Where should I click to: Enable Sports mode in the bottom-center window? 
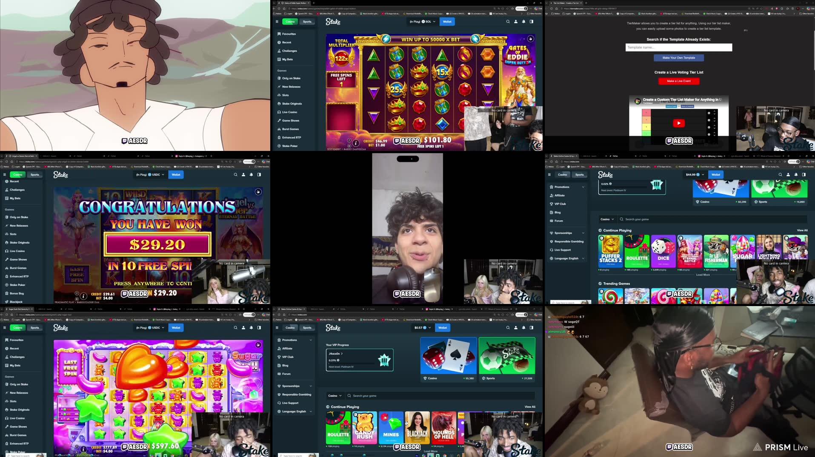click(x=307, y=327)
